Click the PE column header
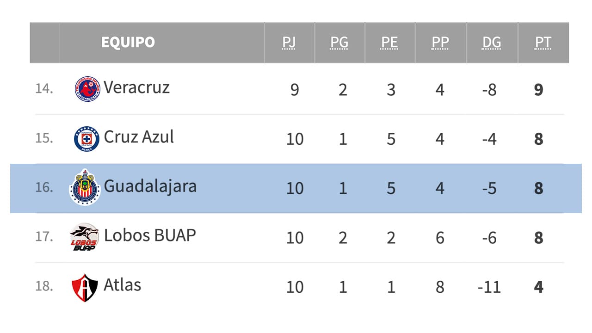This screenshot has width=592, height=333. [x=389, y=43]
